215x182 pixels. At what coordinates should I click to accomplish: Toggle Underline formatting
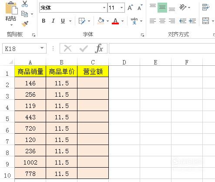click(x=63, y=21)
